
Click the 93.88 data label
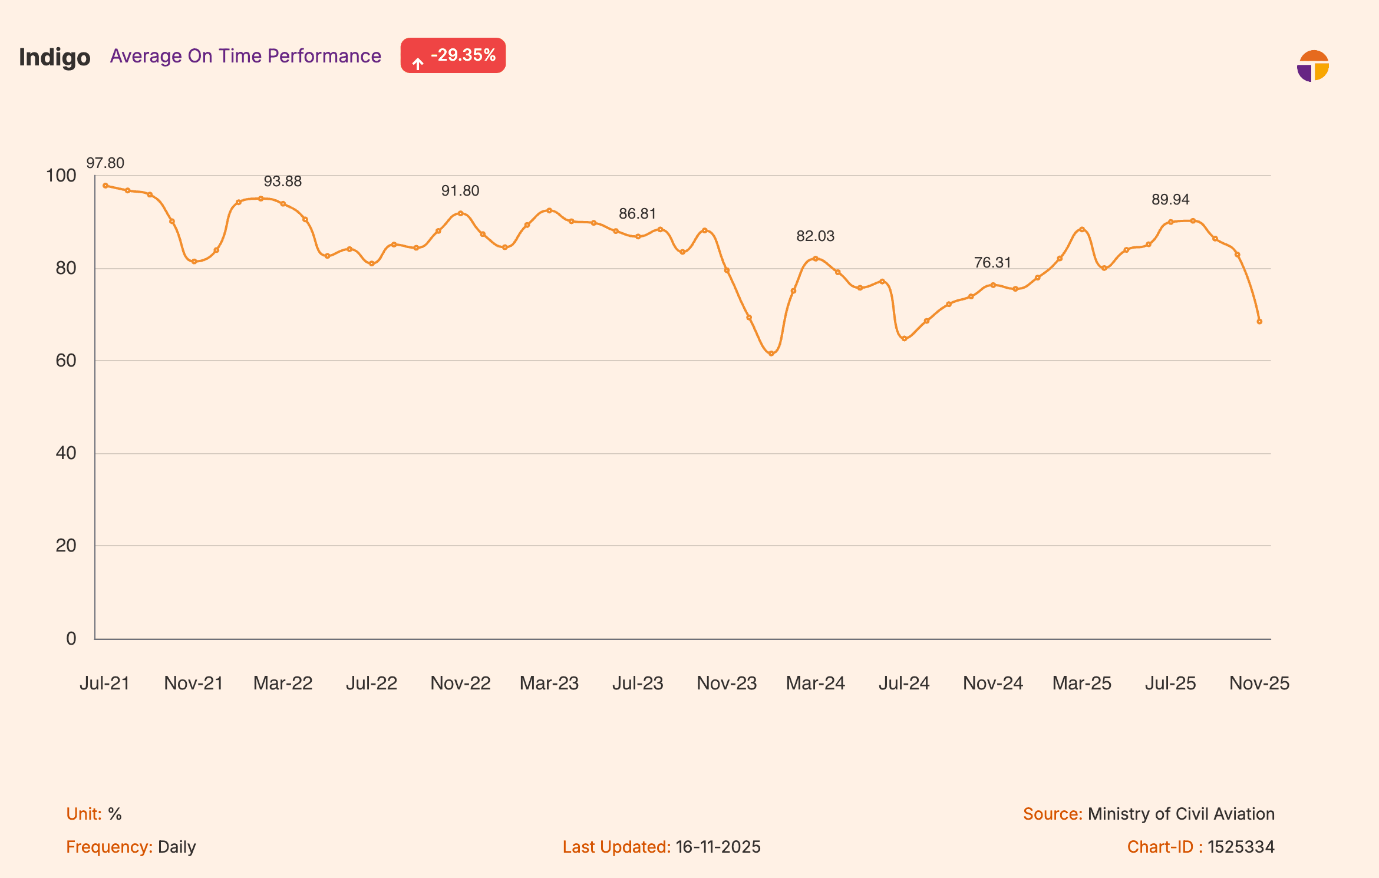[x=283, y=181]
